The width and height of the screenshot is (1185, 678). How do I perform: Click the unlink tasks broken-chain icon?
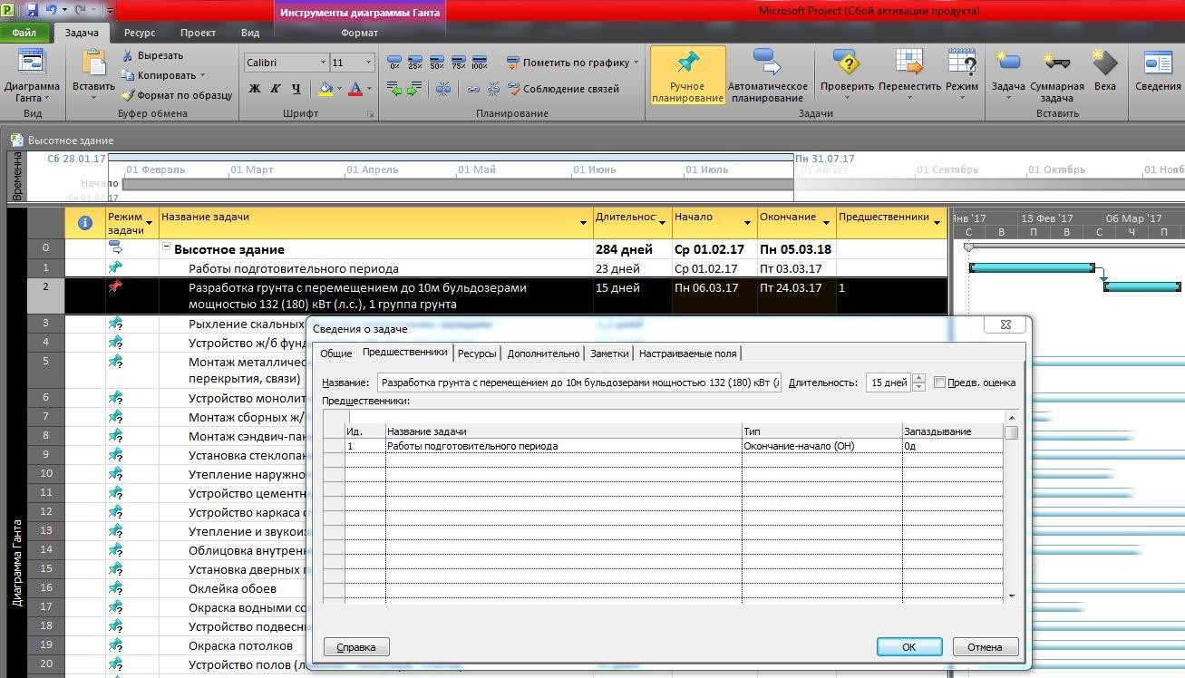(493, 89)
